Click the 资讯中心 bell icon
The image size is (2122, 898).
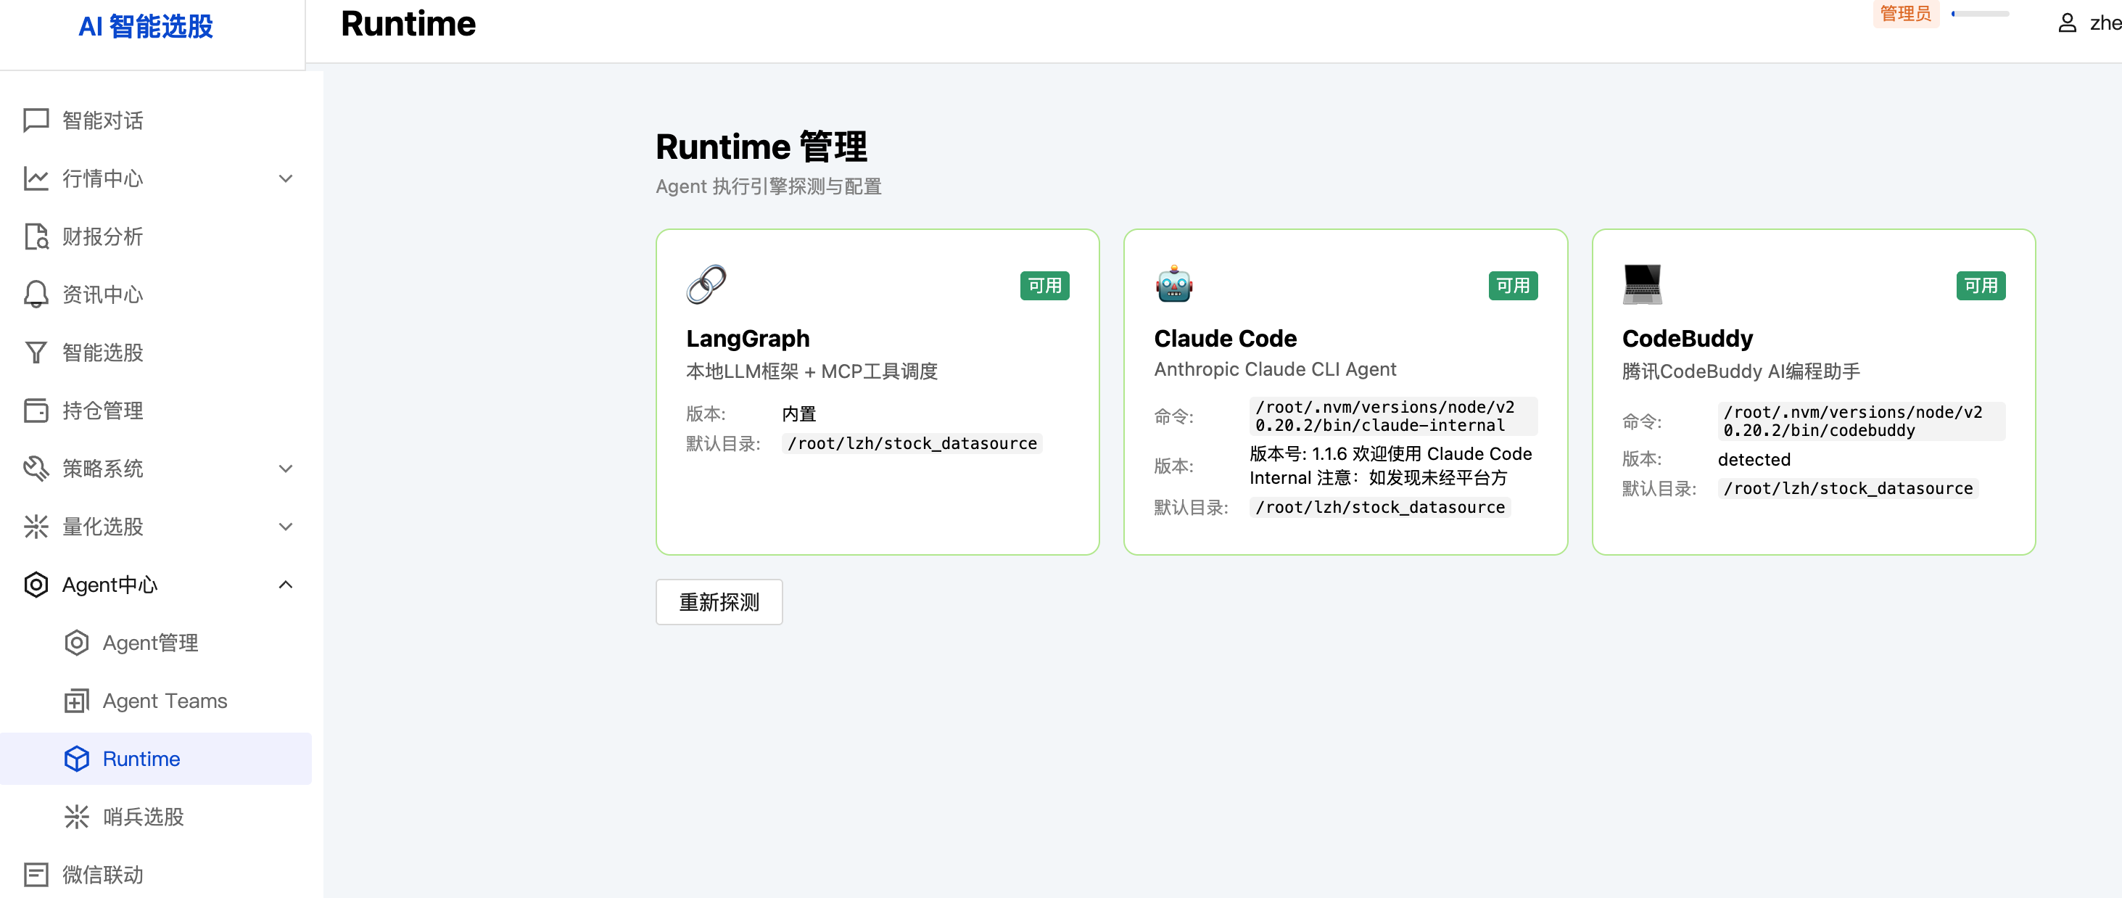pos(36,294)
